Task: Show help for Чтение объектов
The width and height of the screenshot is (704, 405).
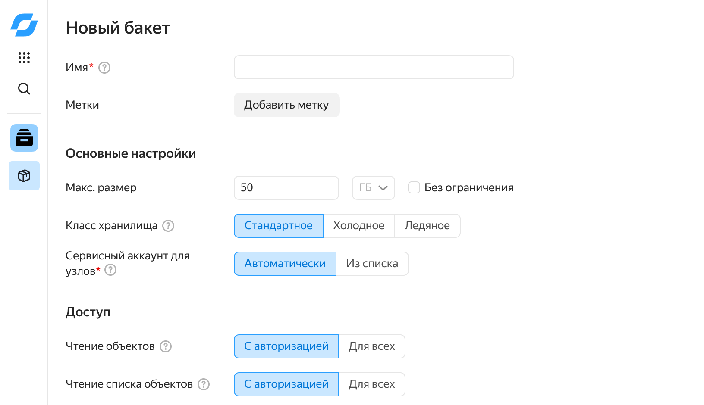Action: coord(166,346)
